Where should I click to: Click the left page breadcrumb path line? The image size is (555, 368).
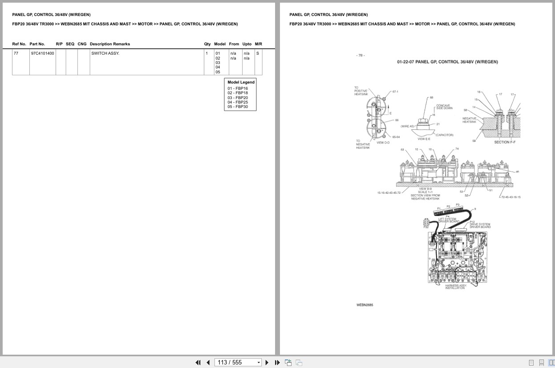click(125, 24)
